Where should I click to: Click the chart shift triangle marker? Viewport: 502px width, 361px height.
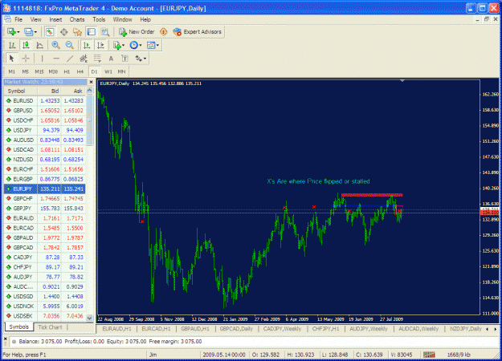pos(402,81)
